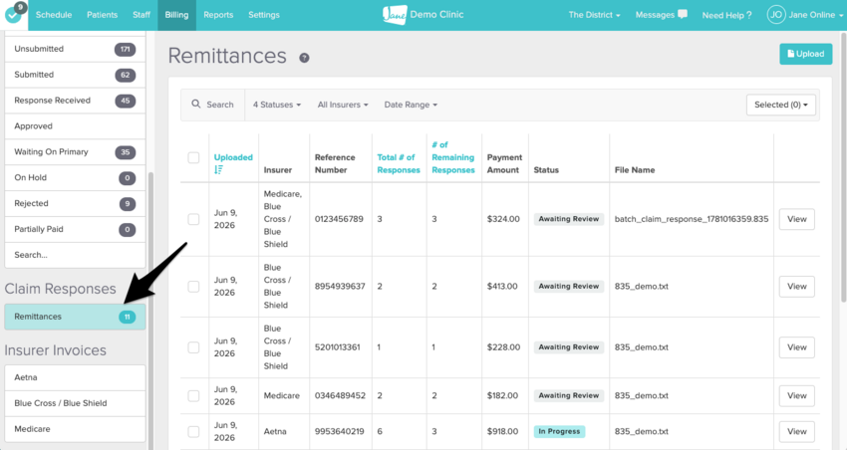The width and height of the screenshot is (847, 450).
Task: Click the JO user avatar circle
Action: point(775,15)
